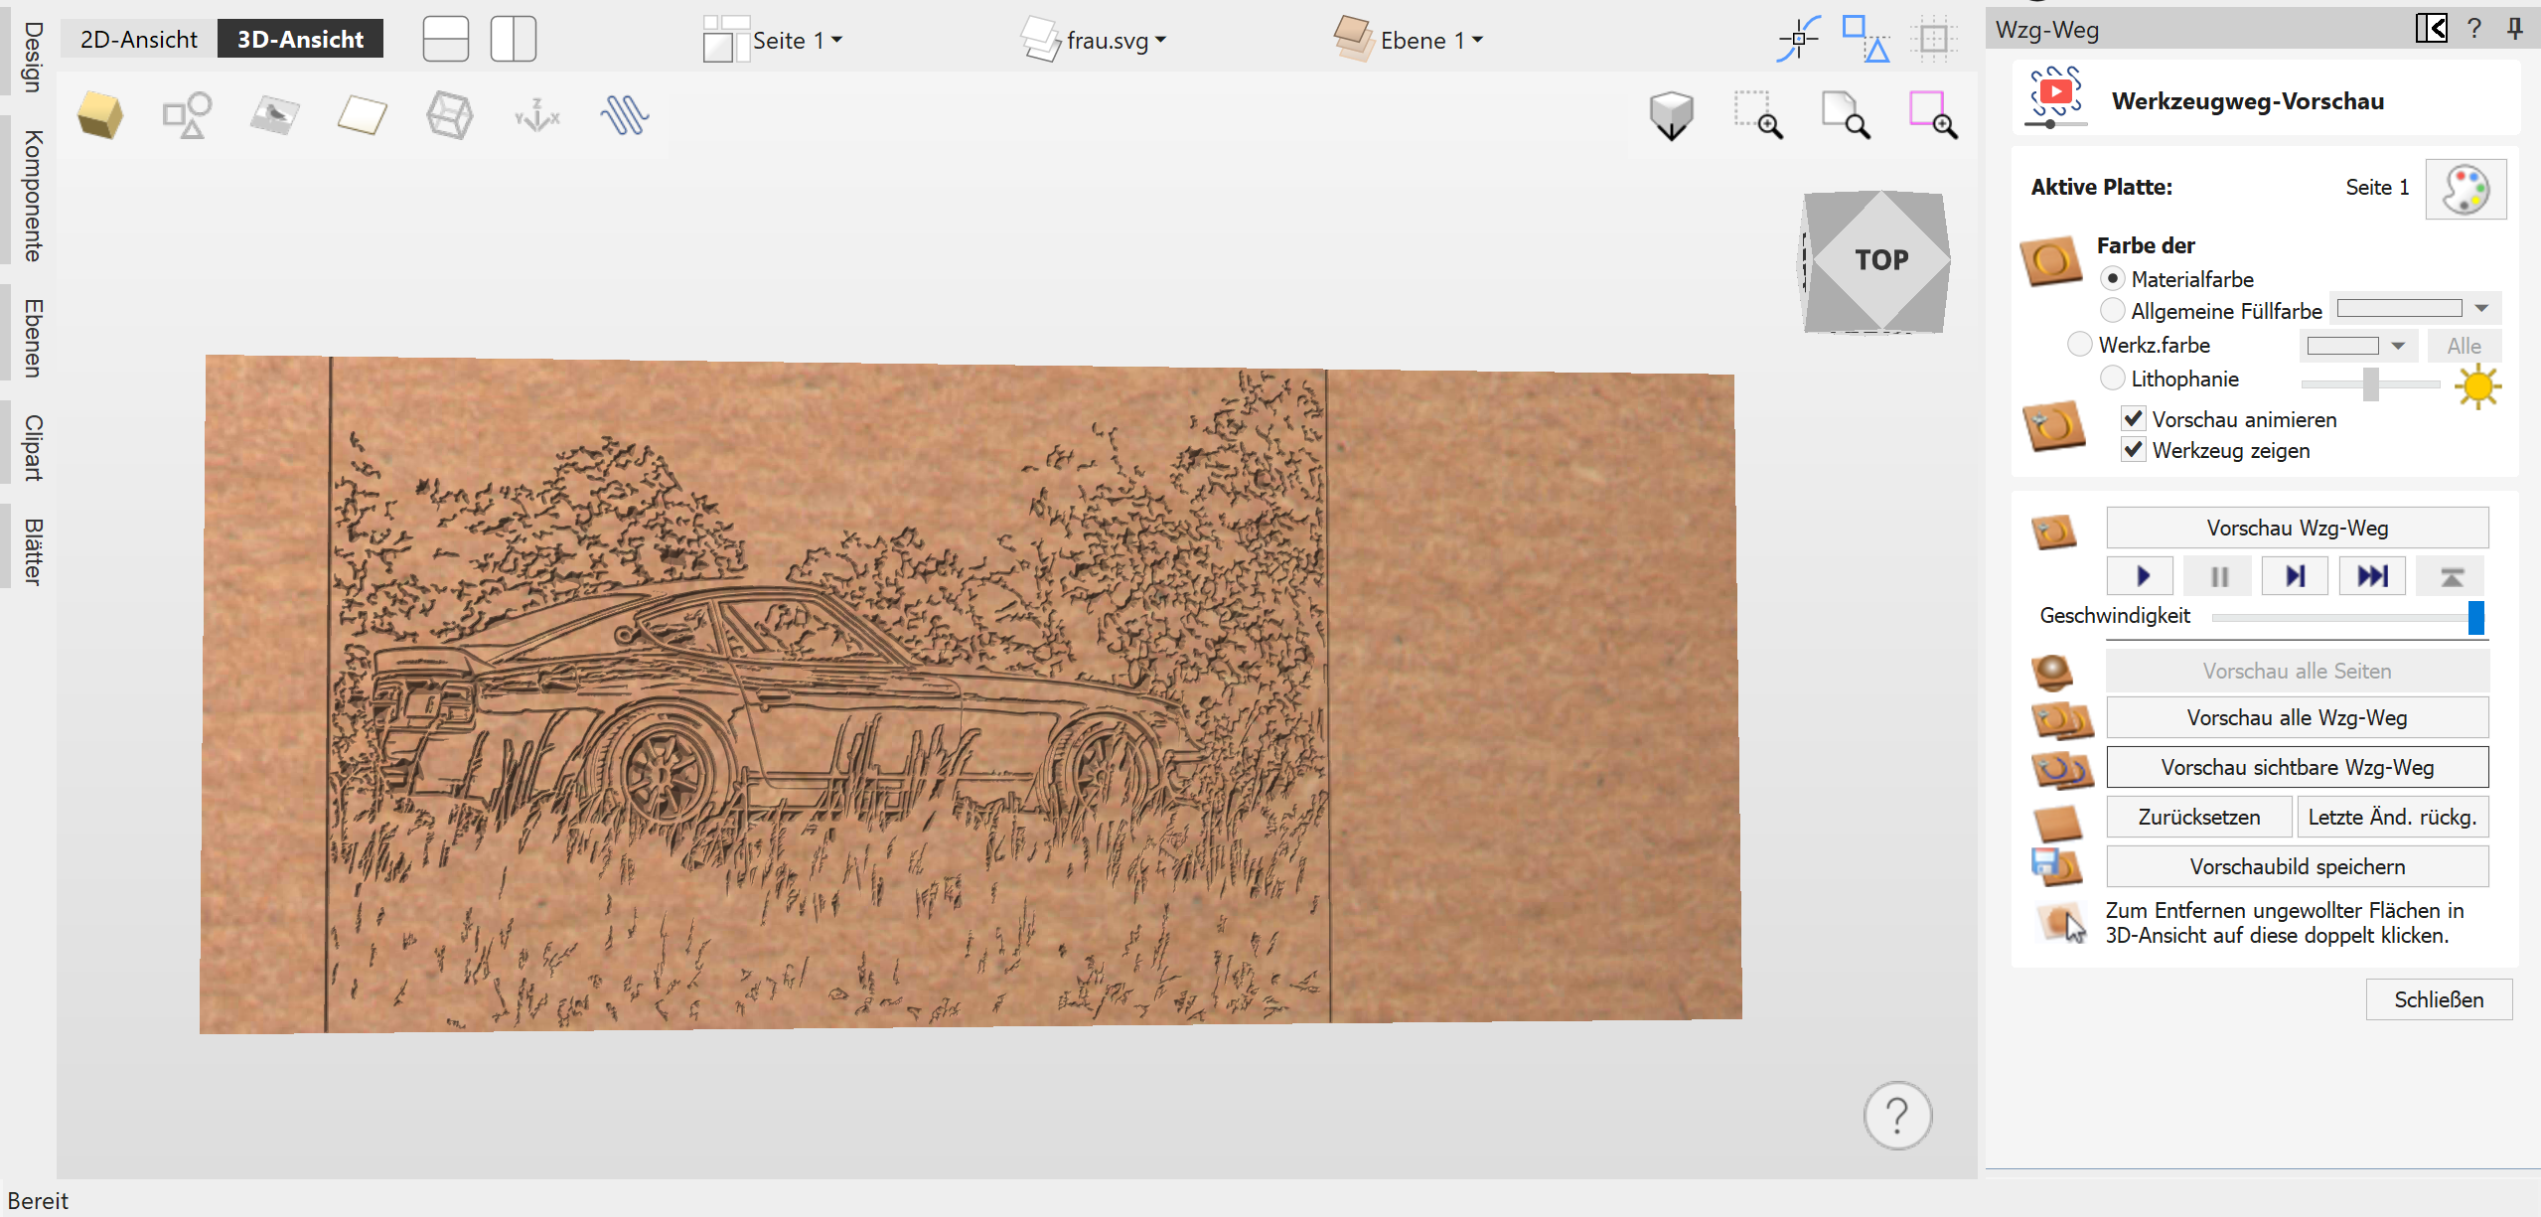Click the zoom to box icon

pyautogui.click(x=1757, y=116)
